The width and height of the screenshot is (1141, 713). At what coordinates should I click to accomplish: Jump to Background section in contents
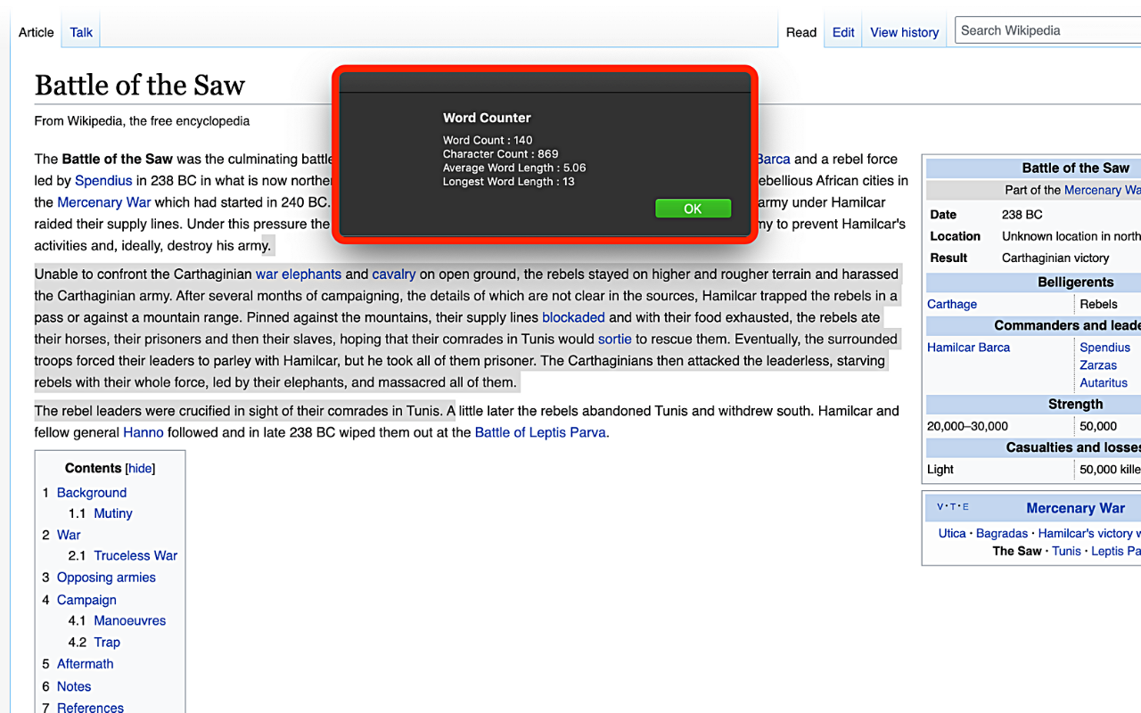coord(92,493)
